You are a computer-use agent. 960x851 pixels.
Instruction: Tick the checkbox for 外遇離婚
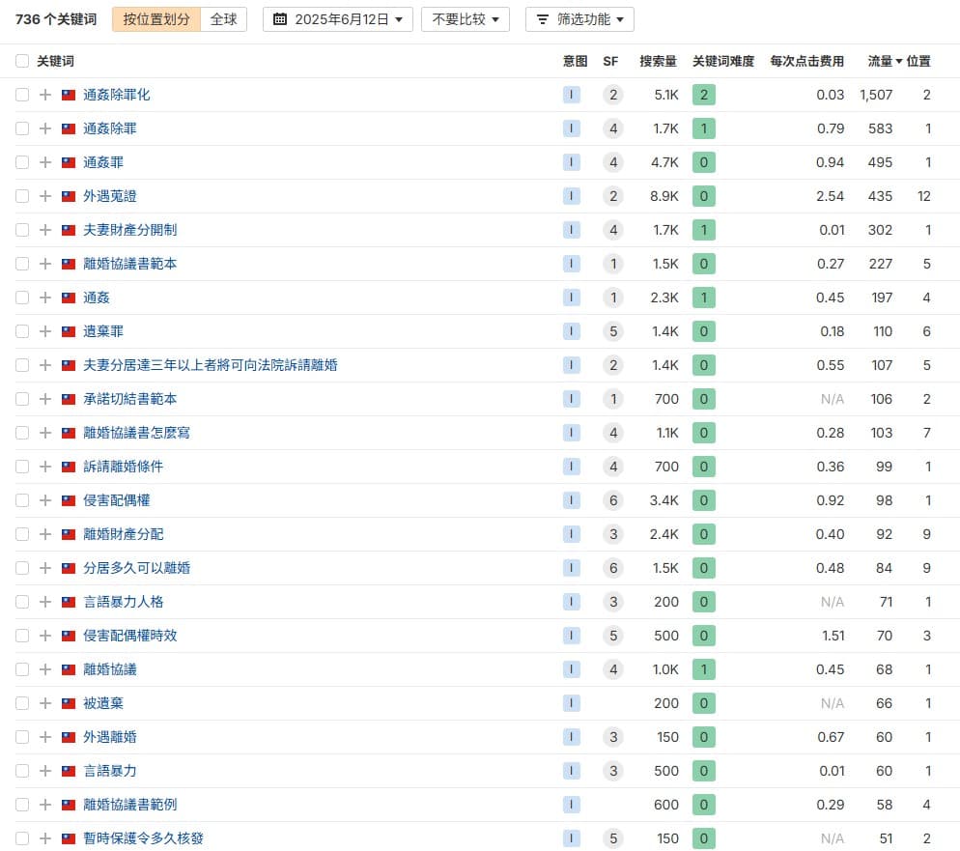click(22, 737)
